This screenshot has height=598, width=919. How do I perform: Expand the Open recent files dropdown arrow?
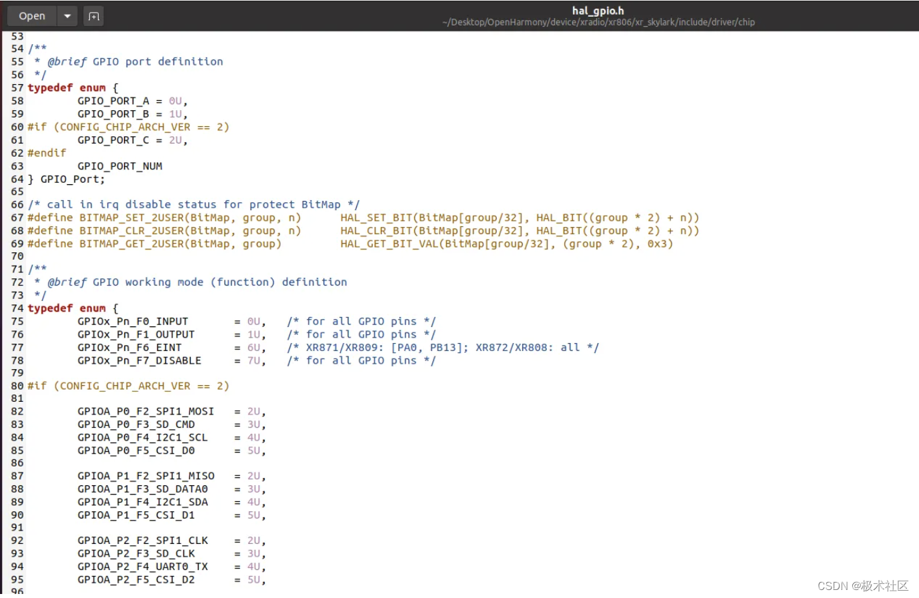(67, 16)
